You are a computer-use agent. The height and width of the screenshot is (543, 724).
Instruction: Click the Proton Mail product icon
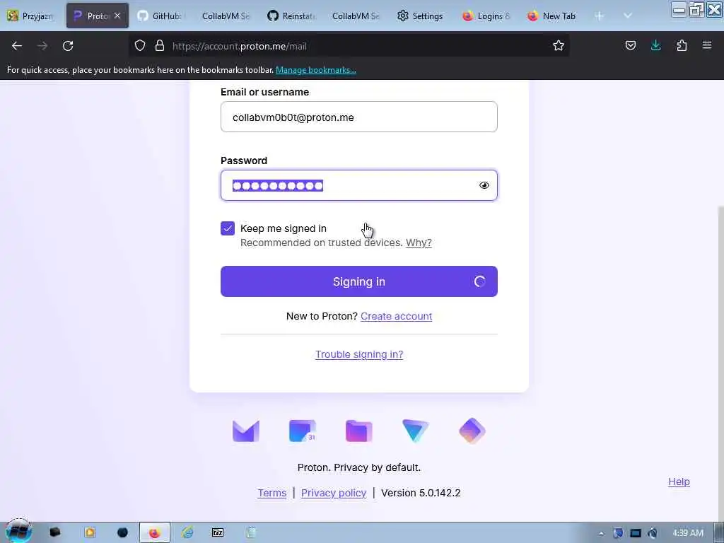point(245,431)
